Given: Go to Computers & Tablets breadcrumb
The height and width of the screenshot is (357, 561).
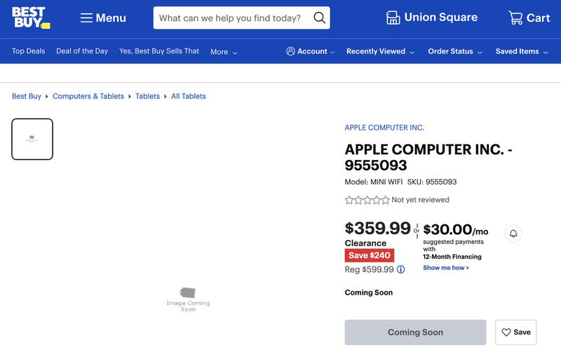Looking at the screenshot, I should pyautogui.click(x=88, y=96).
